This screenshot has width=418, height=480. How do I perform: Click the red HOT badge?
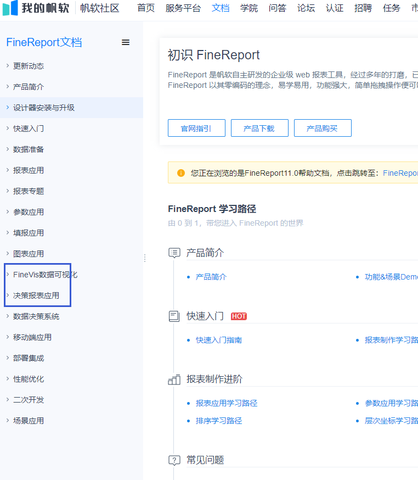[x=239, y=316]
